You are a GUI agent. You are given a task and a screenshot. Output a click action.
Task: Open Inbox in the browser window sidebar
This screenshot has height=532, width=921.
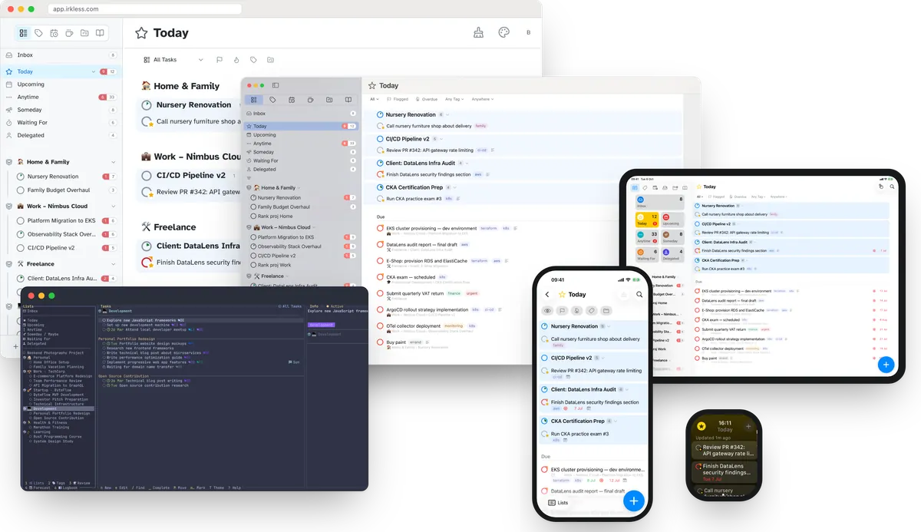coord(60,55)
